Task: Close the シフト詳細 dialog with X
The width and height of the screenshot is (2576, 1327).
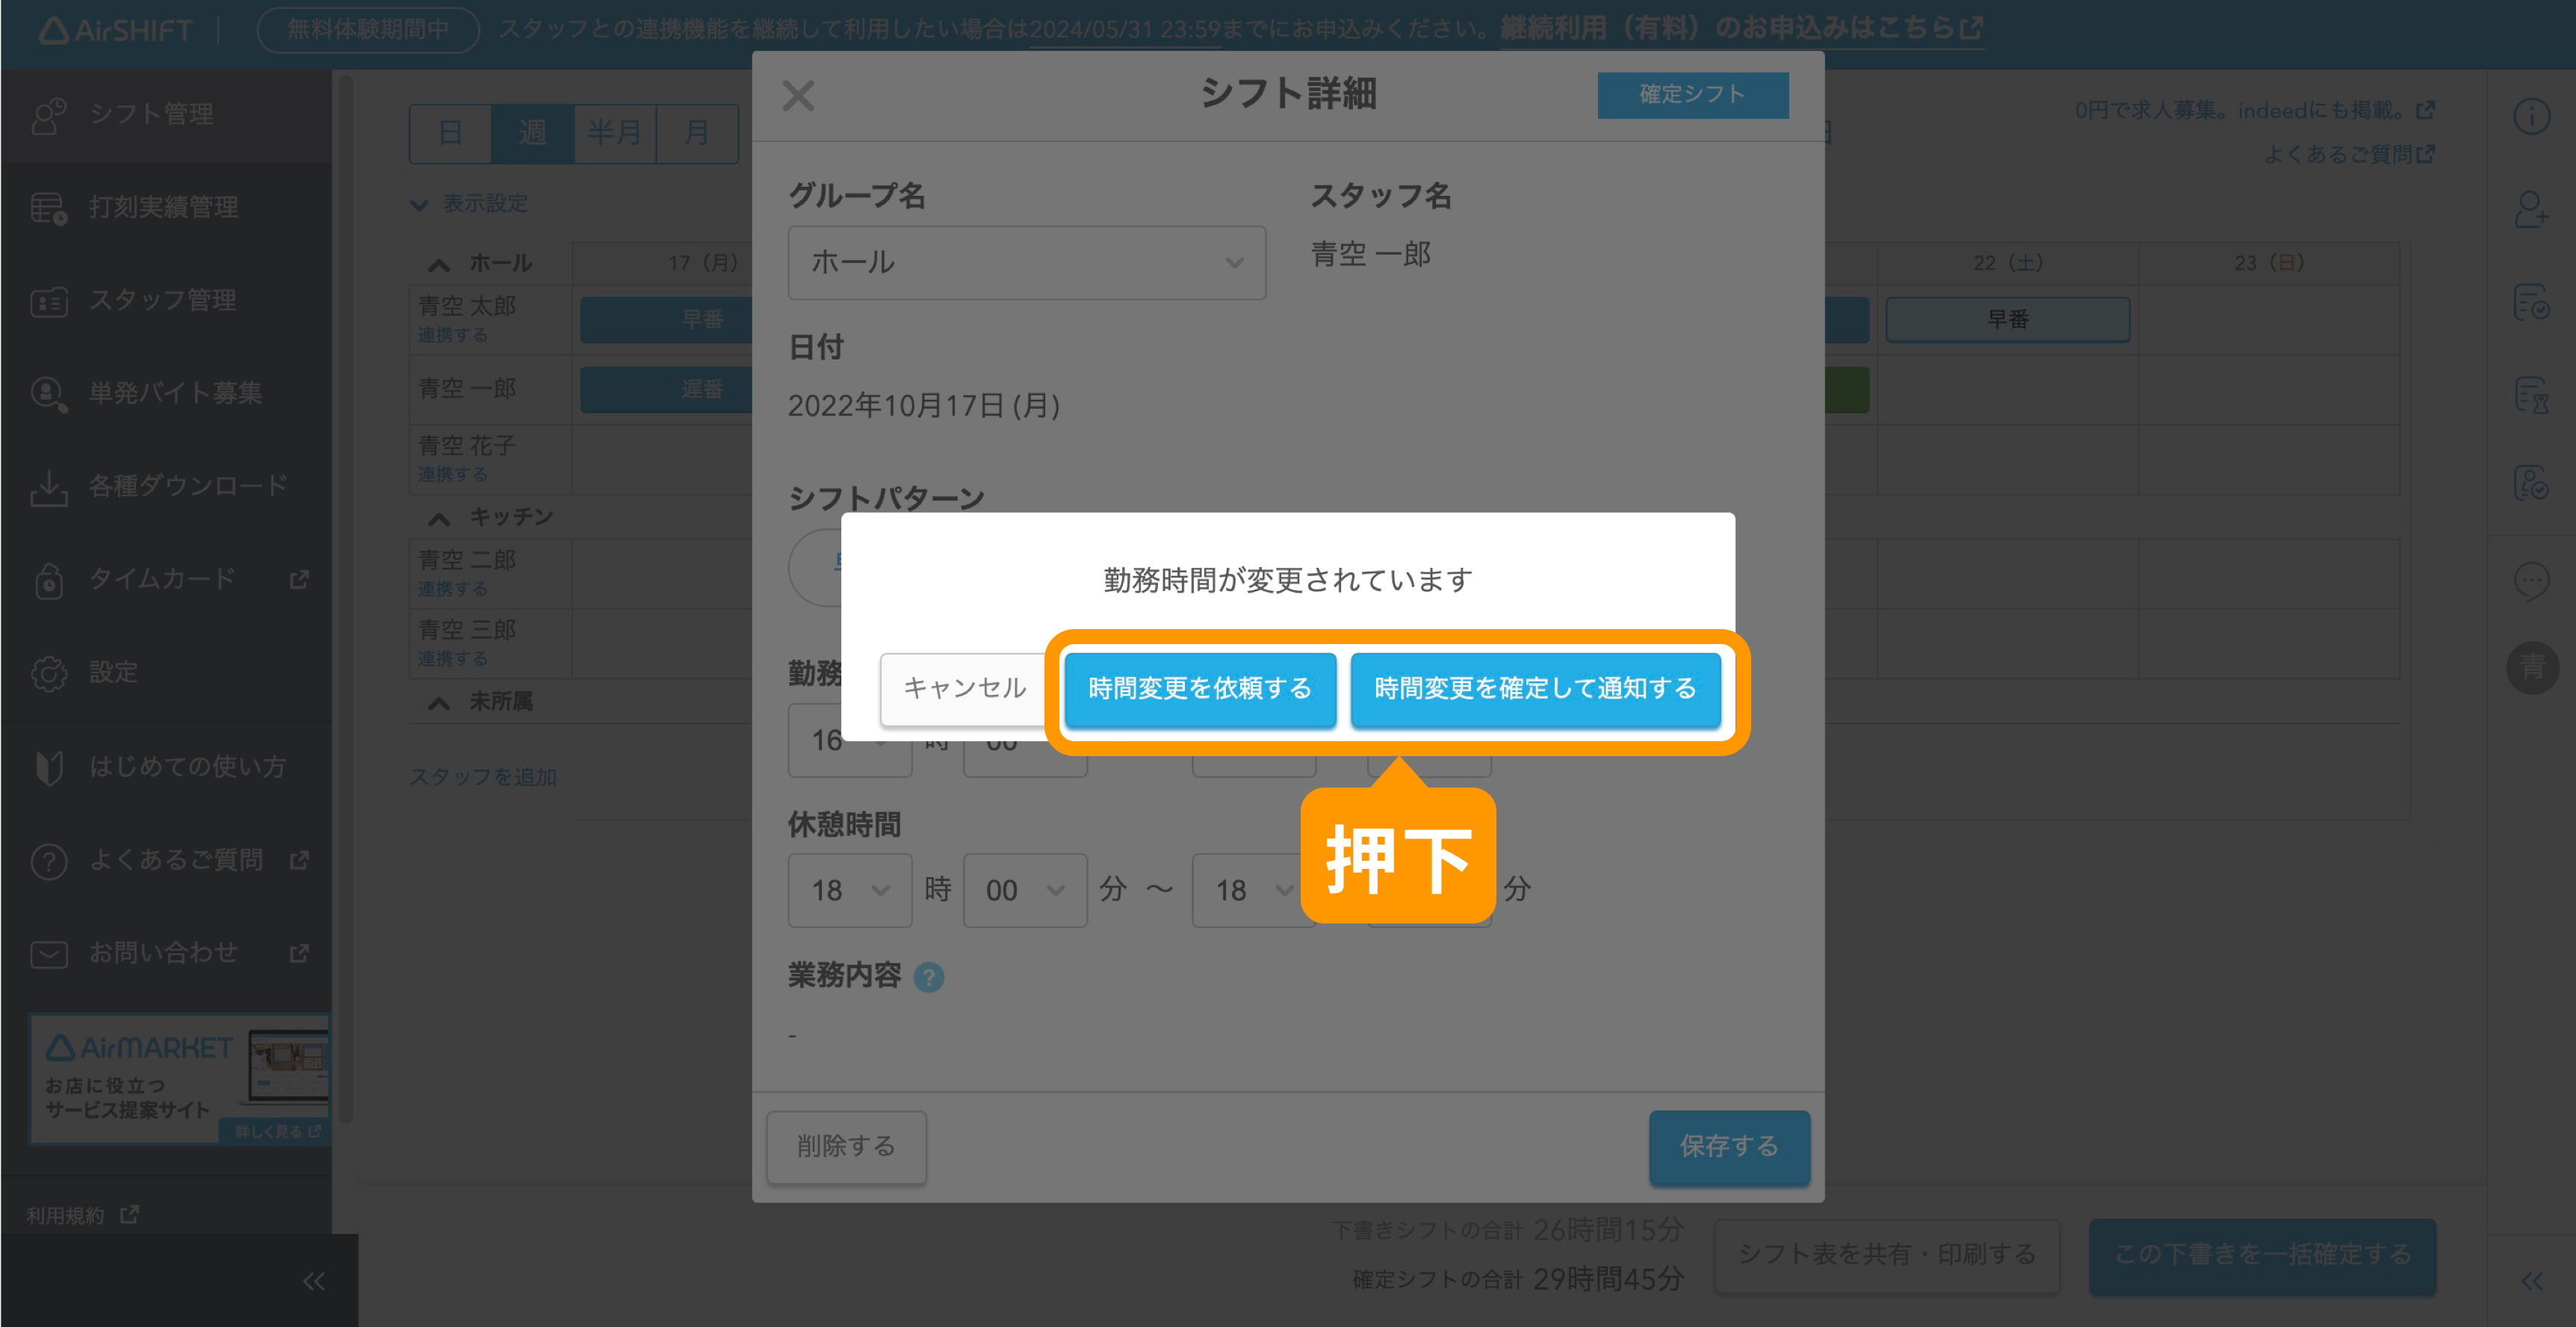Action: (x=798, y=96)
